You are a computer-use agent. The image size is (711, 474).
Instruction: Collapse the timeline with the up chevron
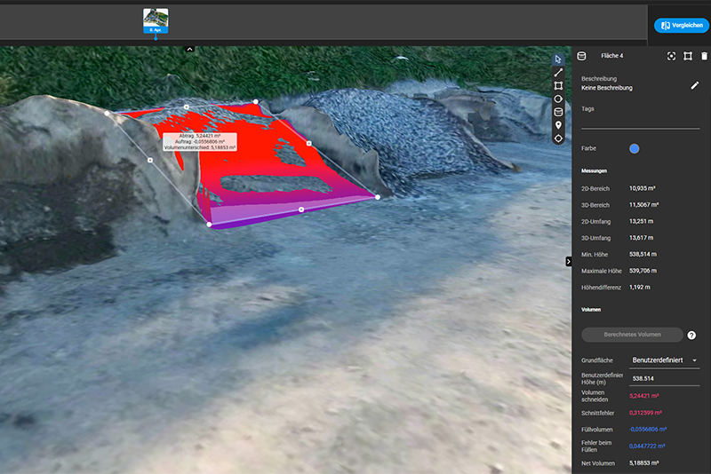point(189,49)
